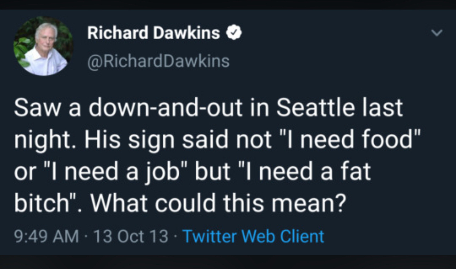456x269 pixels.
Task: Click the verified badge checkmark
Action: 234,34
